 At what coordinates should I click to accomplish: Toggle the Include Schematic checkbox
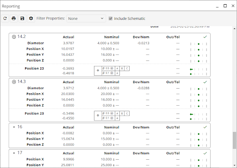pyautogui.click(x=111, y=18)
